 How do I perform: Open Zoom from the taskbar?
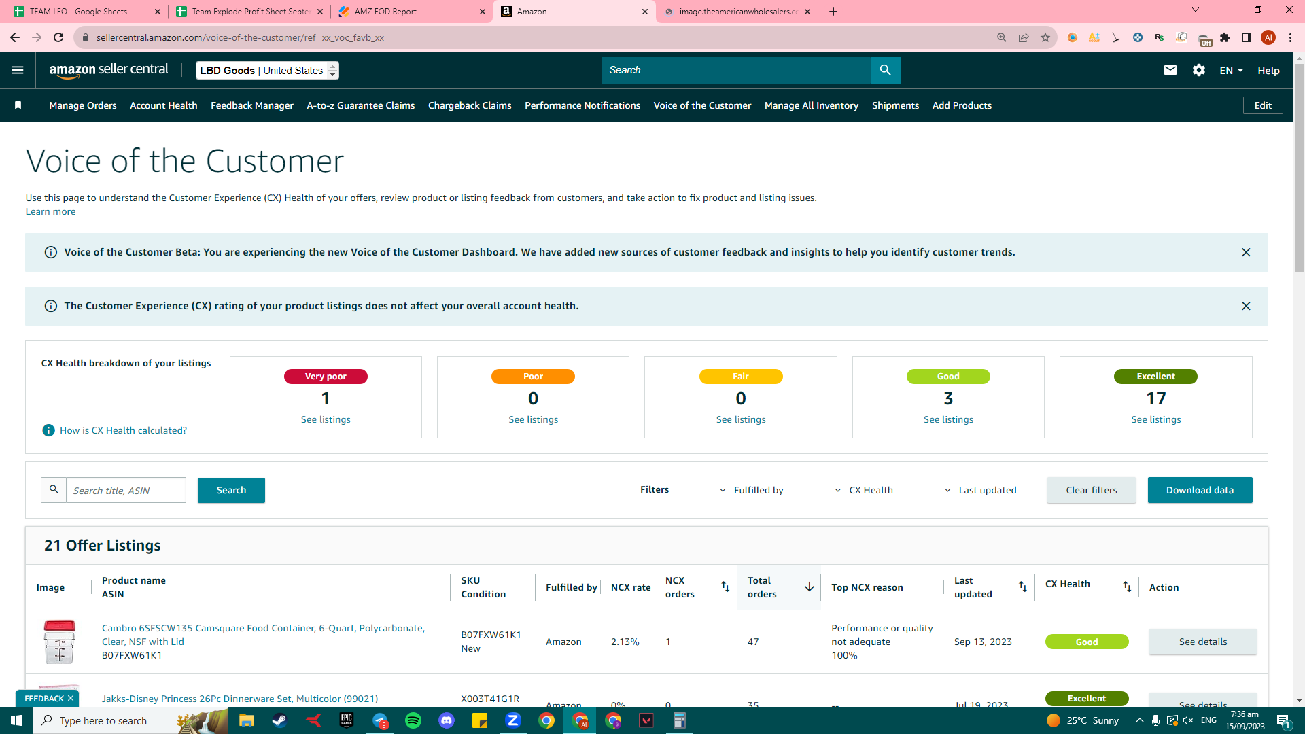pyautogui.click(x=513, y=720)
